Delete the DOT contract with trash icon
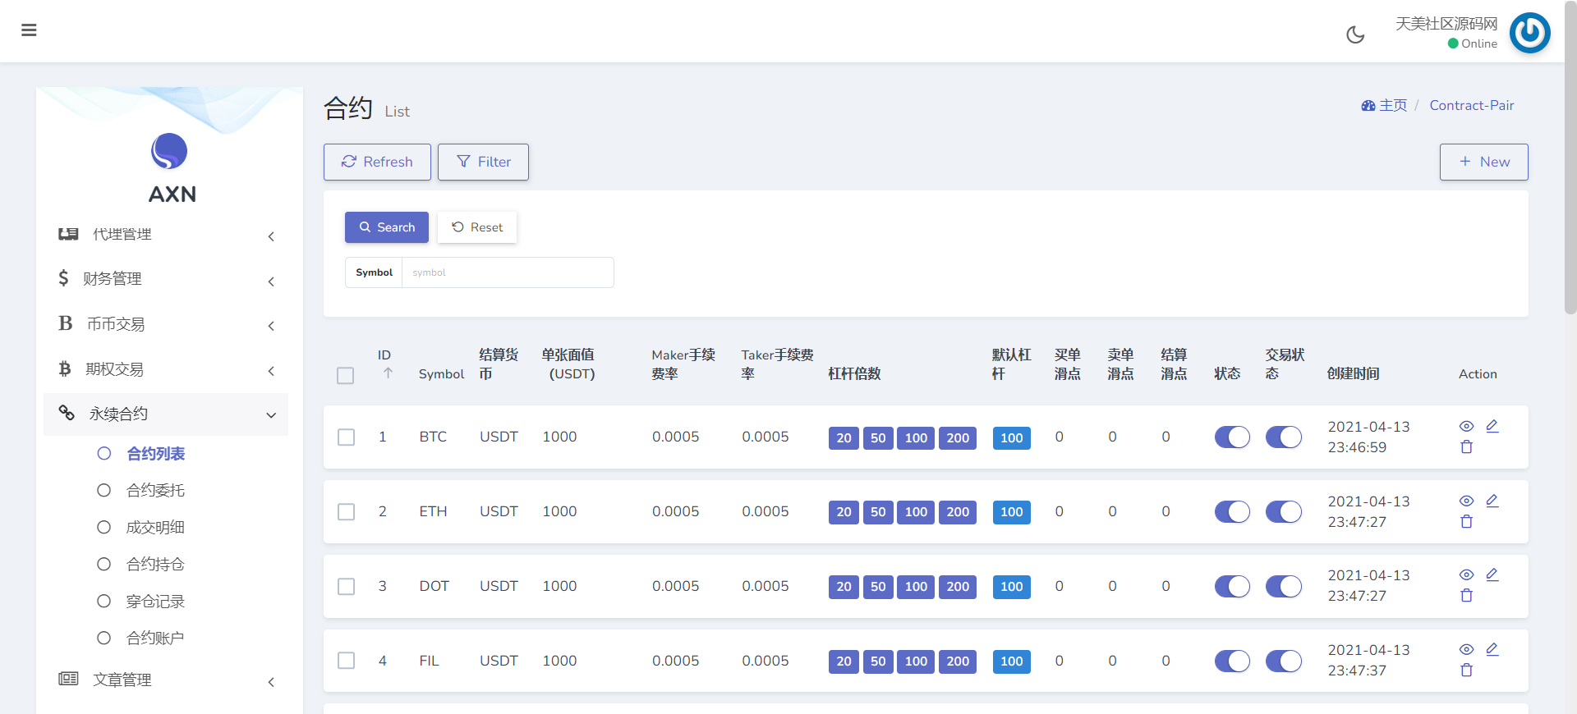The width and height of the screenshot is (1577, 714). [1466, 596]
